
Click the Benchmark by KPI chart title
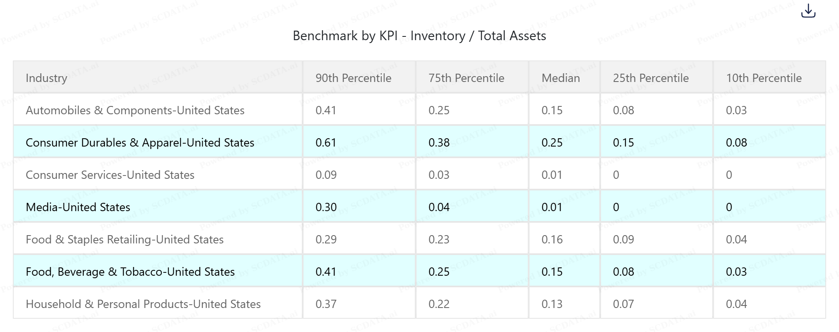(x=419, y=36)
